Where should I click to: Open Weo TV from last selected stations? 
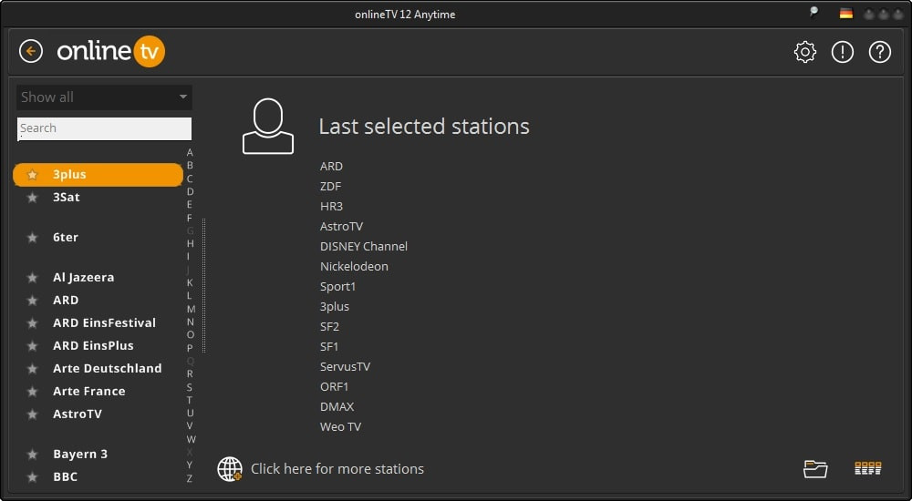pyautogui.click(x=340, y=426)
